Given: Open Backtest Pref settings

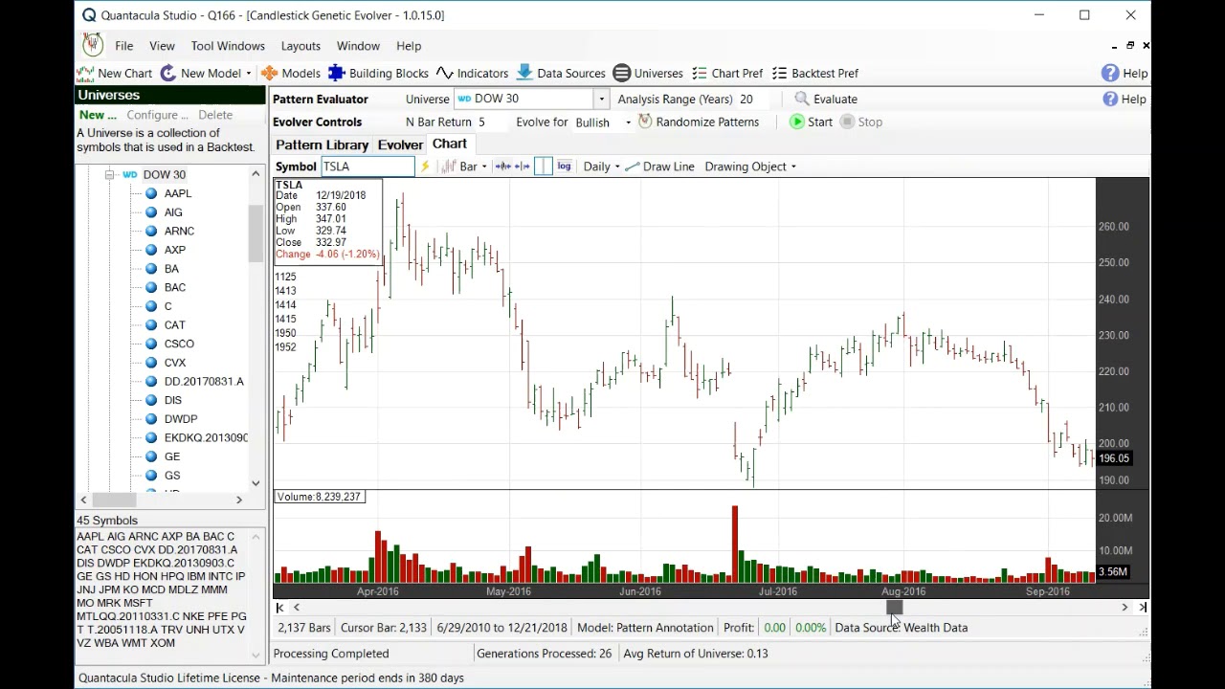Looking at the screenshot, I should (x=814, y=73).
